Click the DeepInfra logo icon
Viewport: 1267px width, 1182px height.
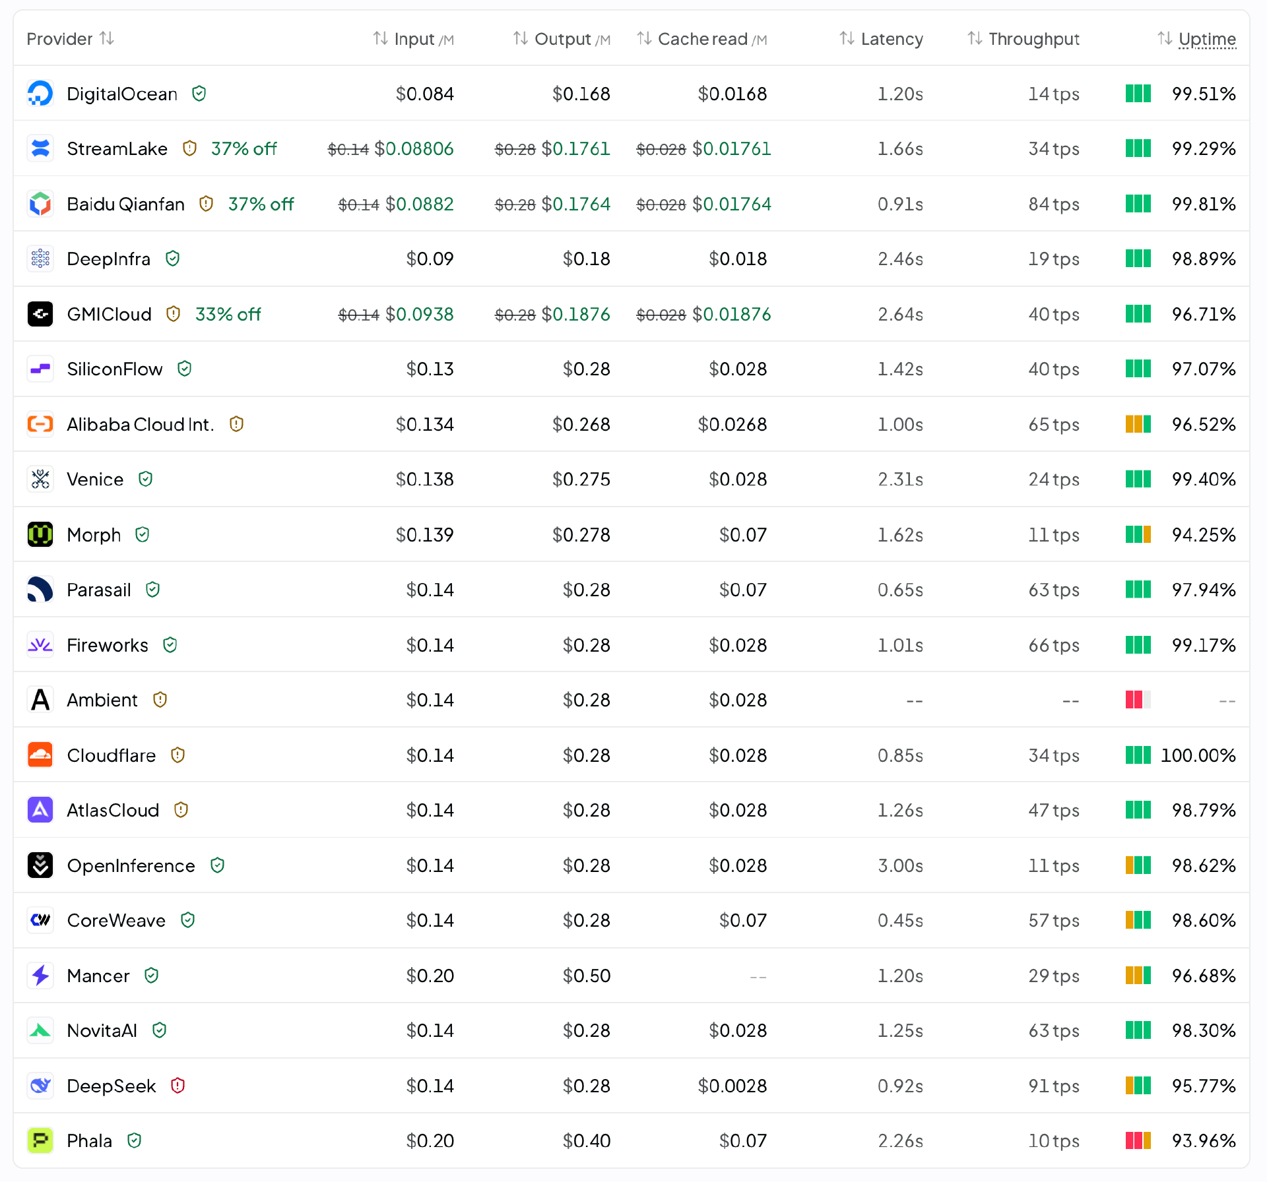click(x=40, y=259)
